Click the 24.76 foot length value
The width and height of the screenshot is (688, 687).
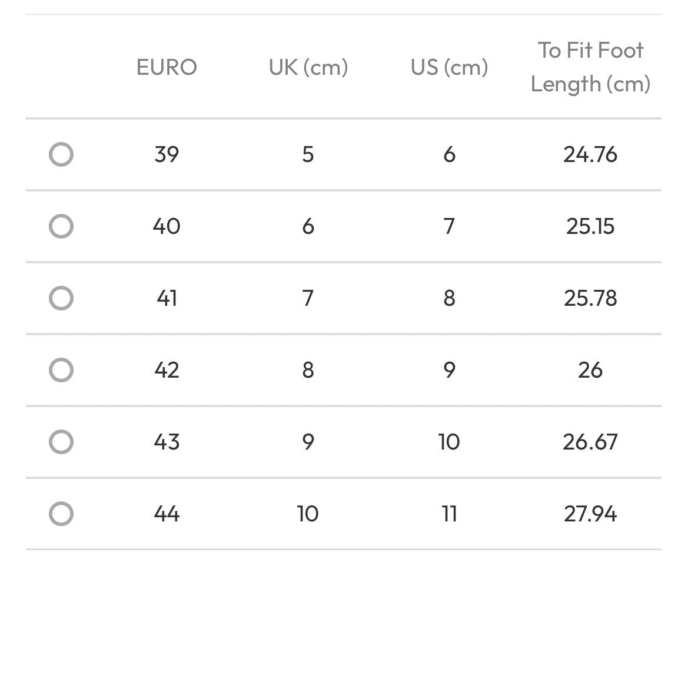[590, 154]
